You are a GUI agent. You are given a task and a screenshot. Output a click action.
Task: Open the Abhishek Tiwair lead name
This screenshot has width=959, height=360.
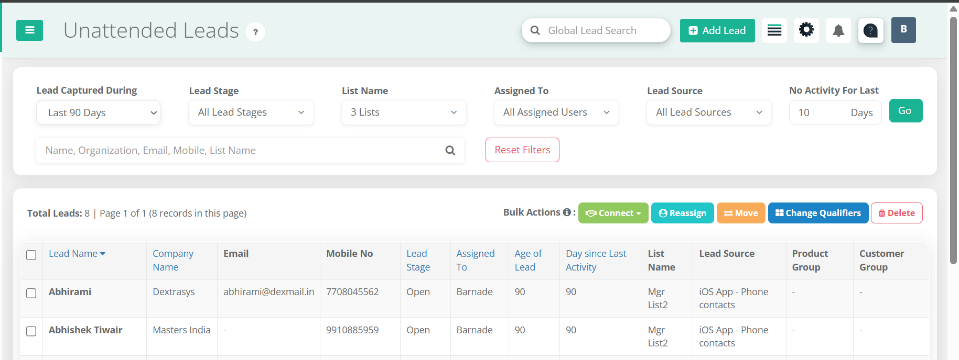(x=85, y=330)
